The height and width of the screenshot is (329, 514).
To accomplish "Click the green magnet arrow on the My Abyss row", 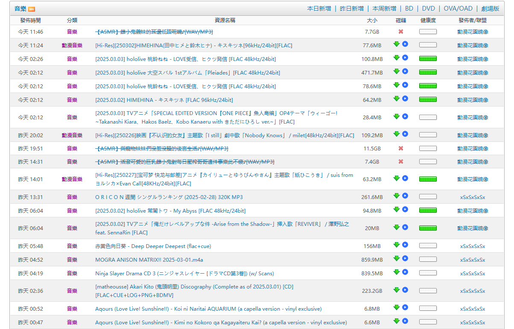I will pyautogui.click(x=397, y=209).
